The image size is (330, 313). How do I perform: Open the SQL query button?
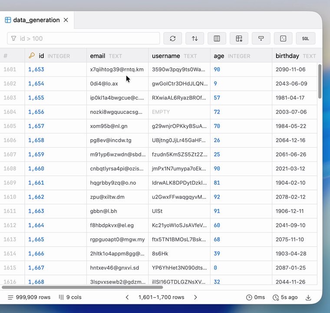tap(305, 38)
